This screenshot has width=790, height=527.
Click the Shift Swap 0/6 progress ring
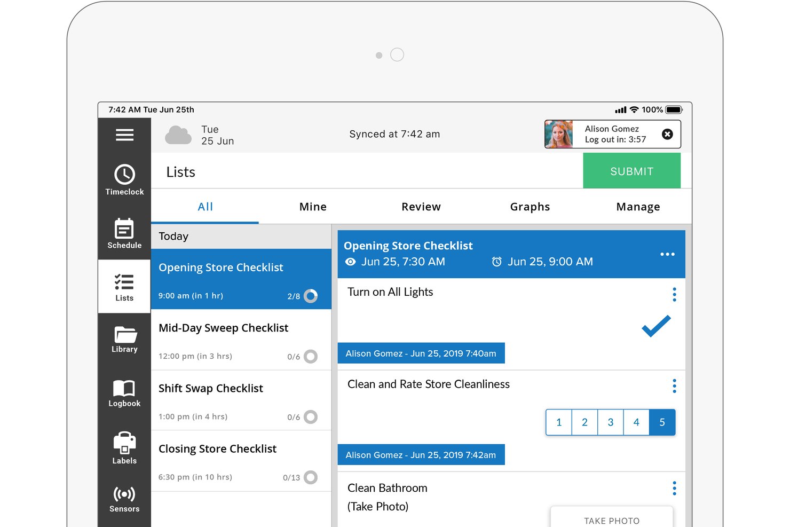[311, 416]
